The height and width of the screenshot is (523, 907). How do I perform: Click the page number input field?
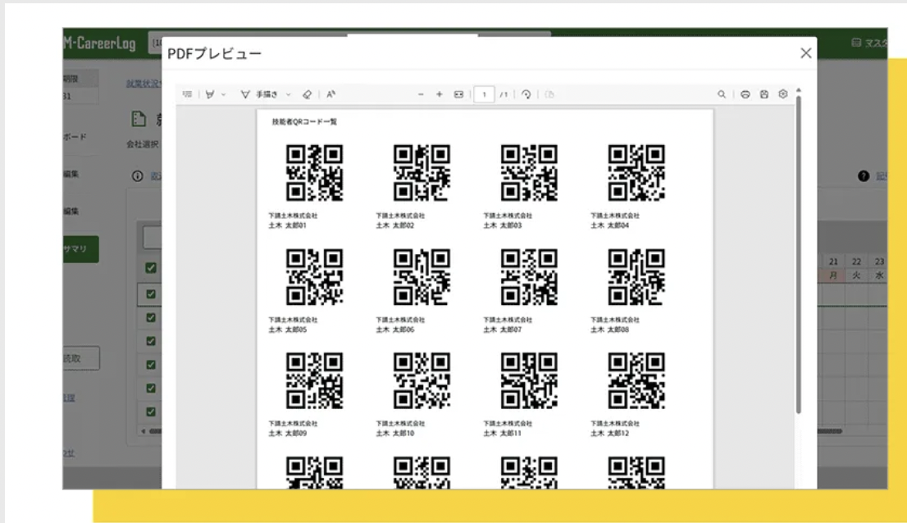pos(484,94)
